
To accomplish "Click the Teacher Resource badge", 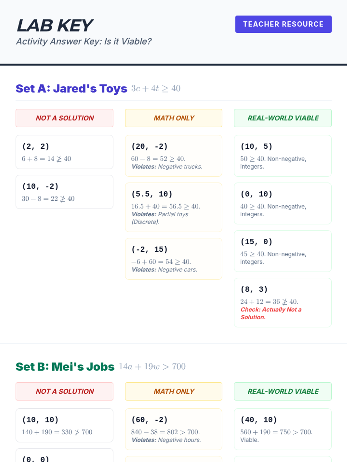I will tap(283, 24).
